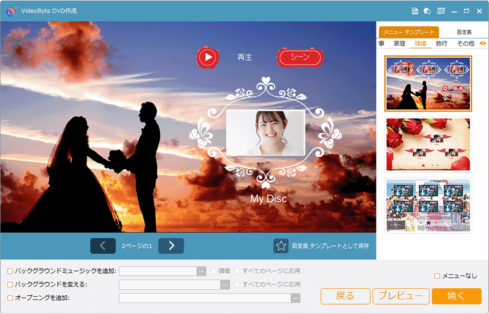Click the red play button on the menu preview
The width and height of the screenshot is (489, 314).
click(x=208, y=58)
